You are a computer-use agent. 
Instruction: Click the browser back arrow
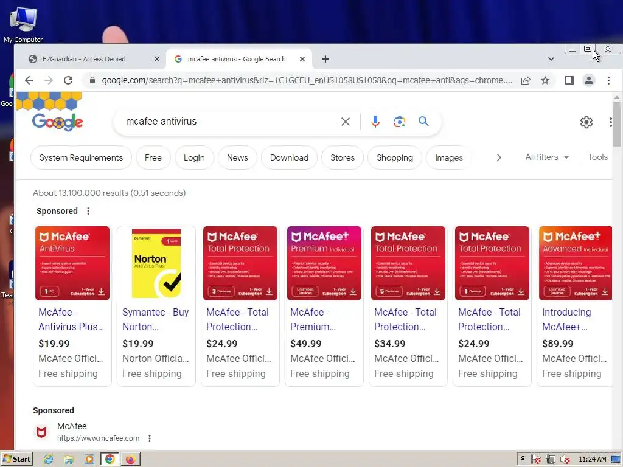(x=29, y=81)
